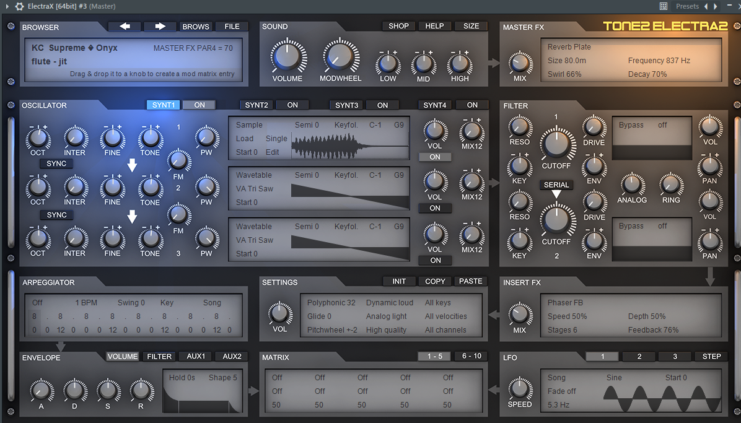
Task: Toggle oscillator 3 ON button below VOL
Action: [435, 260]
